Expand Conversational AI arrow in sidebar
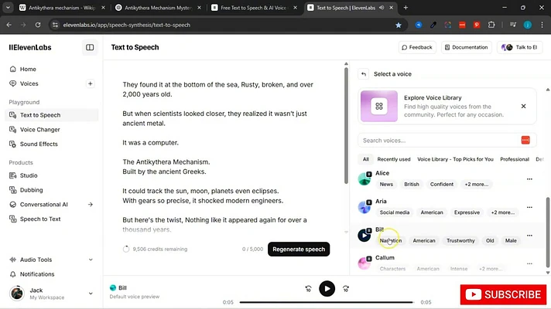 pyautogui.click(x=91, y=204)
